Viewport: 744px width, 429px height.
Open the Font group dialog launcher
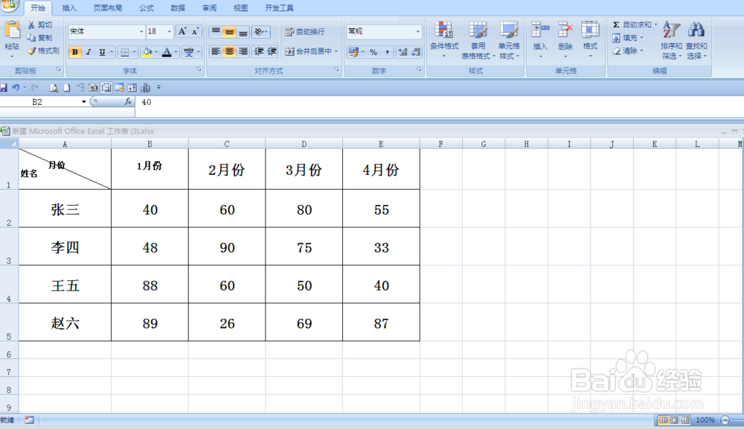click(199, 70)
